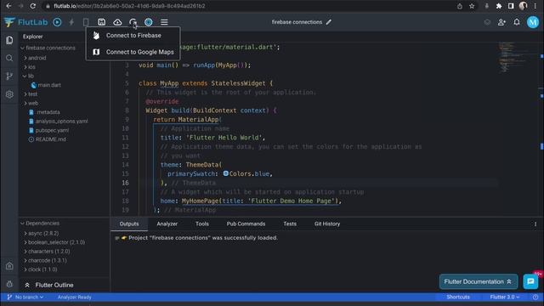Open analysis_options.yaml file
This screenshot has width=544, height=306.
click(59, 121)
